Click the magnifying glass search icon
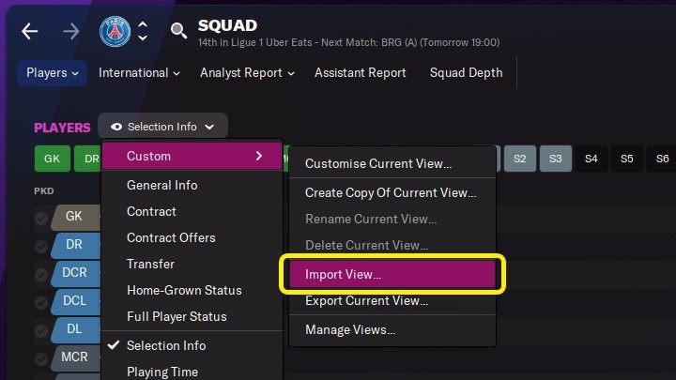Image resolution: width=676 pixels, height=380 pixels. point(178,32)
